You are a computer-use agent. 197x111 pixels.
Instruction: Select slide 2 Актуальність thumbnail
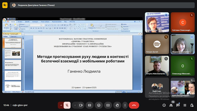click(x=13, y=54)
